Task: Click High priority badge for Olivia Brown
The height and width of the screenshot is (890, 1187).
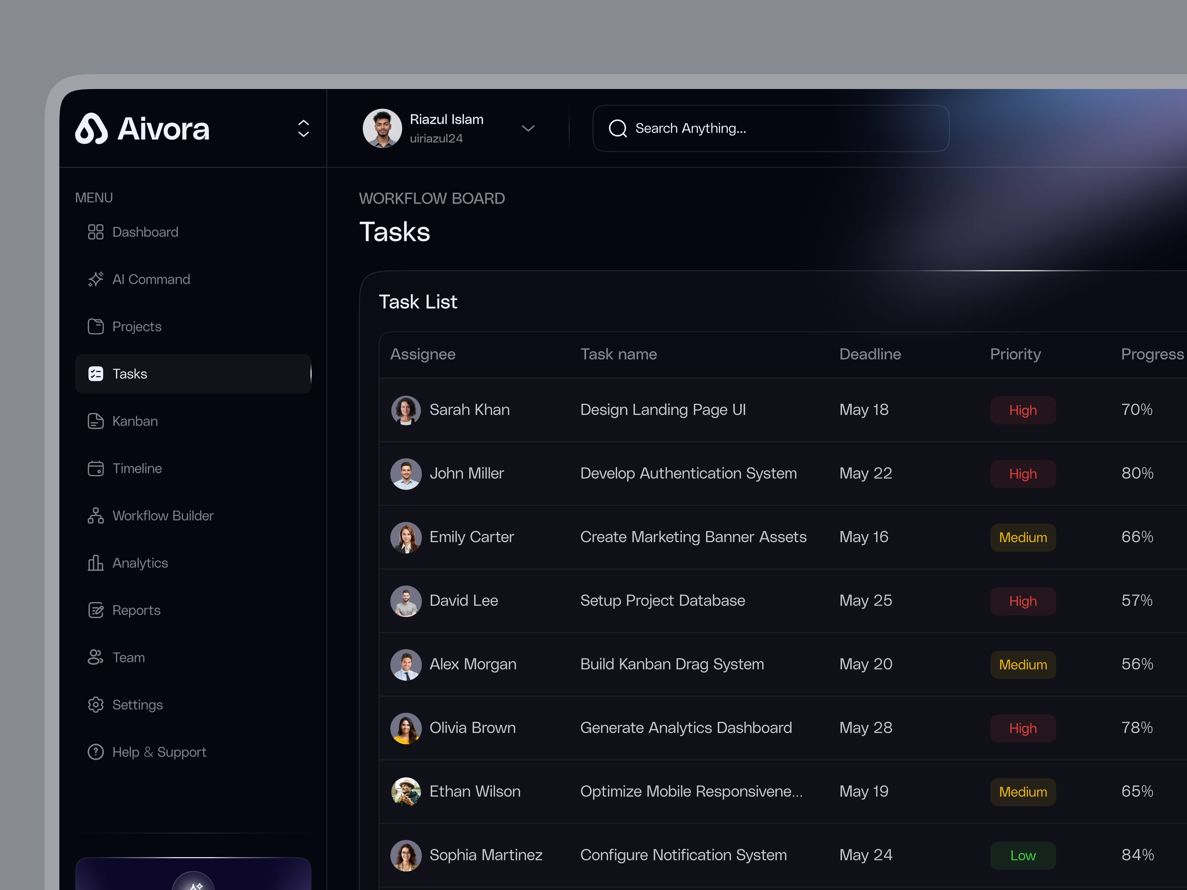Action: [1023, 728]
